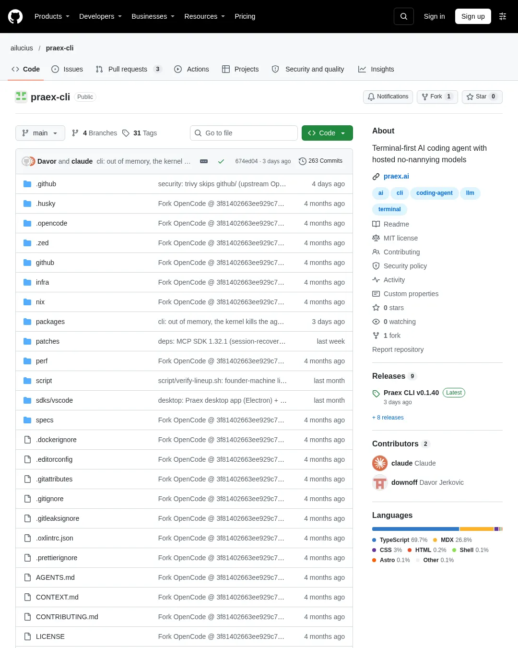Viewport: 518px width, 648px height.
Task: Star the repository with Star button
Action: pos(482,97)
